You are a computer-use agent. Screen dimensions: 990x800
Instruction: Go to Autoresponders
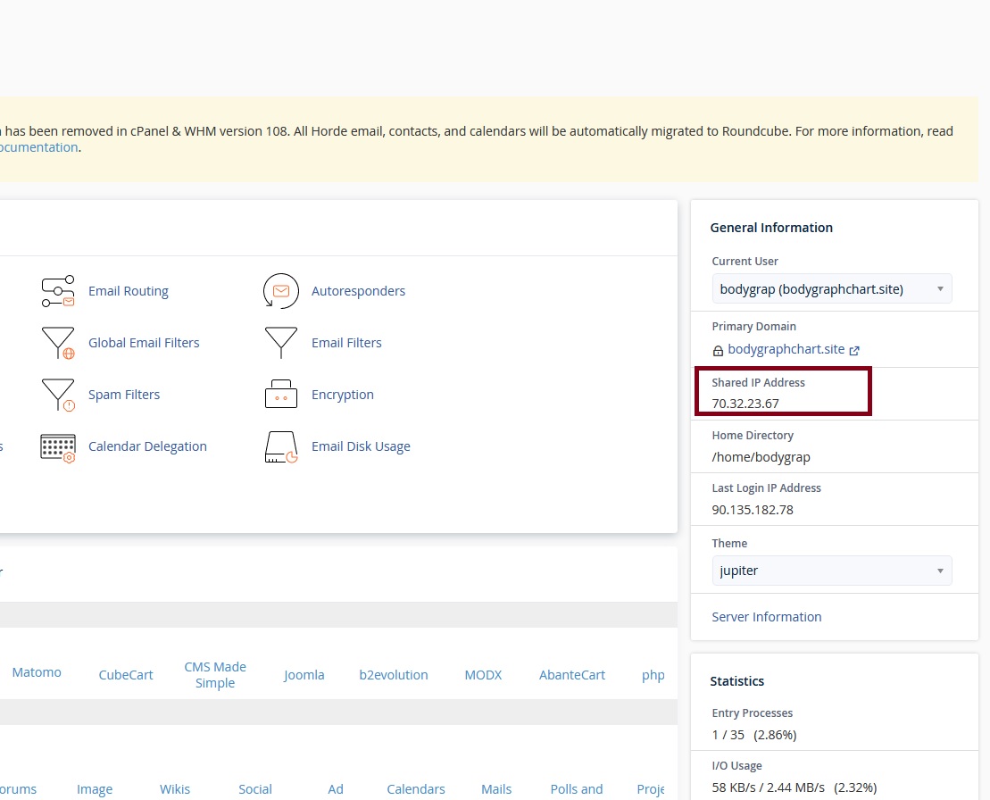pyautogui.click(x=358, y=291)
